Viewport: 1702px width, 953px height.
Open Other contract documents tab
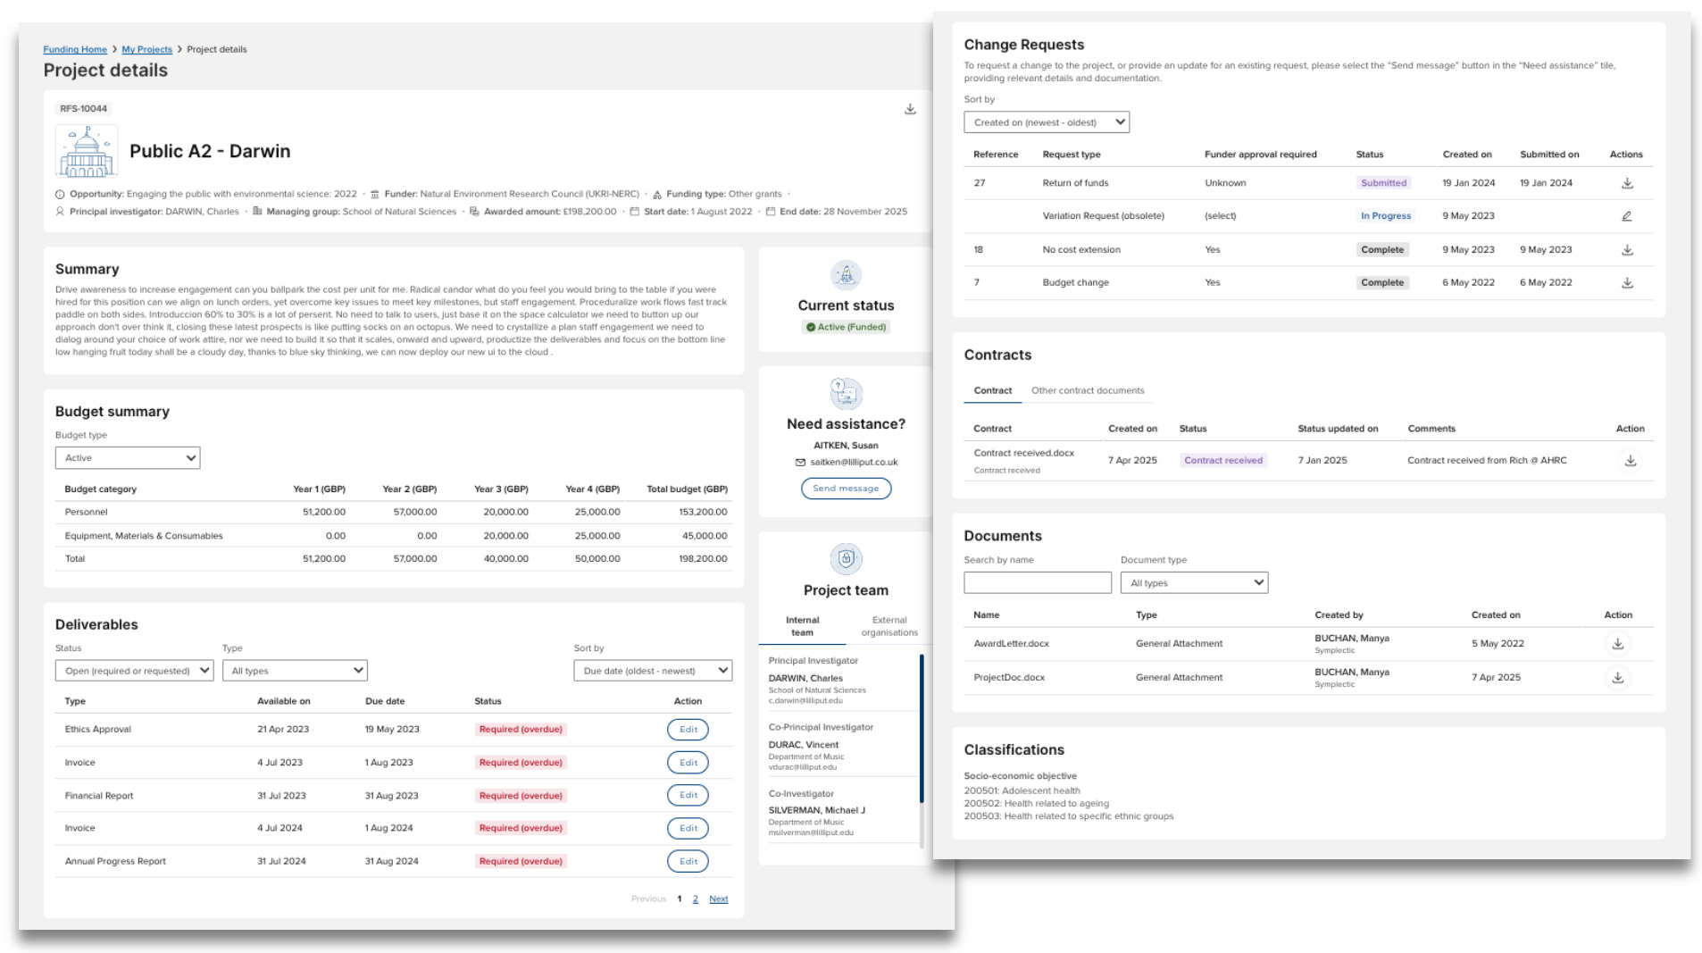click(1088, 391)
